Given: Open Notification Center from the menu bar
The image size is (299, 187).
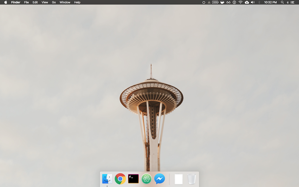Looking at the screenshot, I should click(293, 2).
